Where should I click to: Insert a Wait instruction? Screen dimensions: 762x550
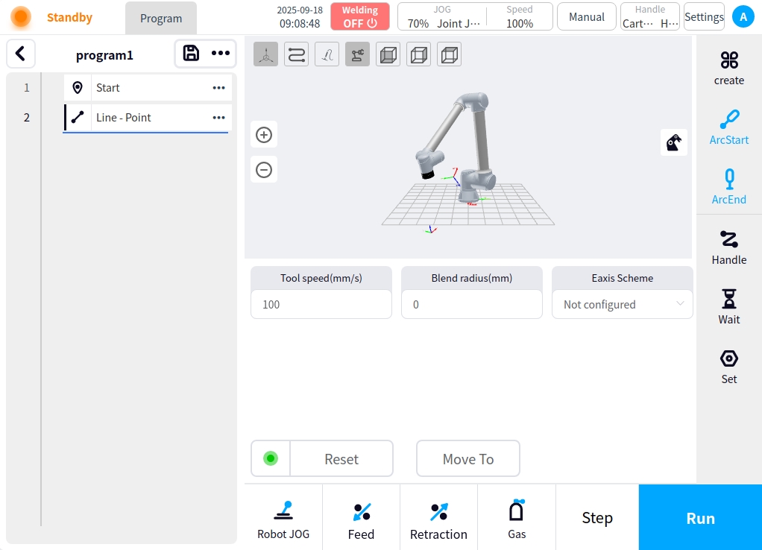728,307
